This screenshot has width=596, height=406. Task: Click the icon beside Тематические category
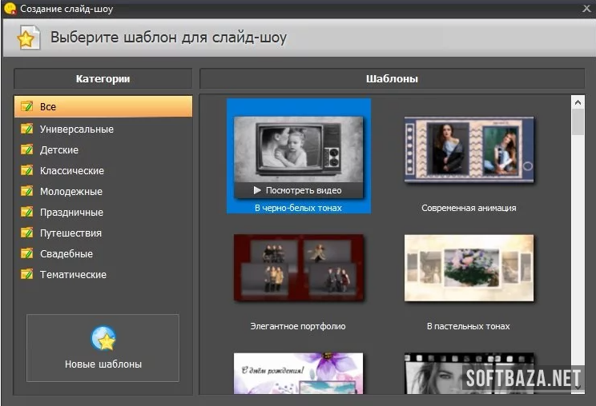tap(26, 274)
